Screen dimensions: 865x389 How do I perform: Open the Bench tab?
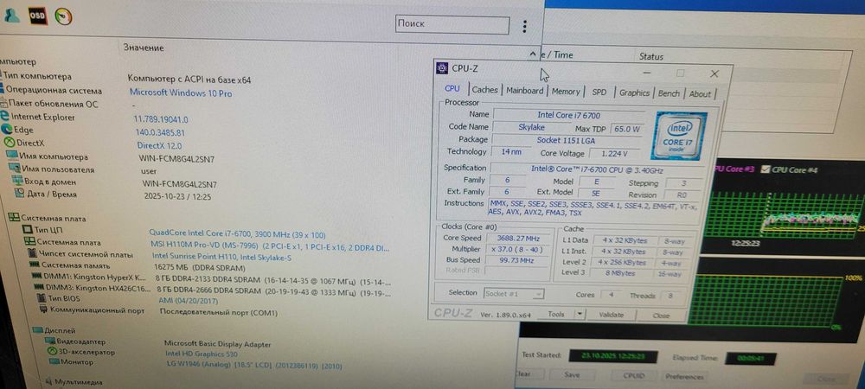[x=669, y=93]
